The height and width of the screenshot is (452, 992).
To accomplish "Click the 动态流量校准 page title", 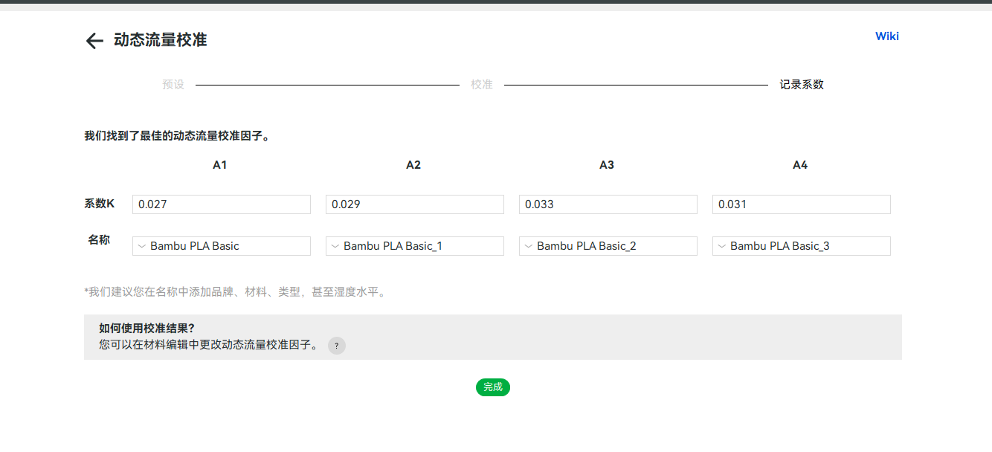I will pos(160,40).
